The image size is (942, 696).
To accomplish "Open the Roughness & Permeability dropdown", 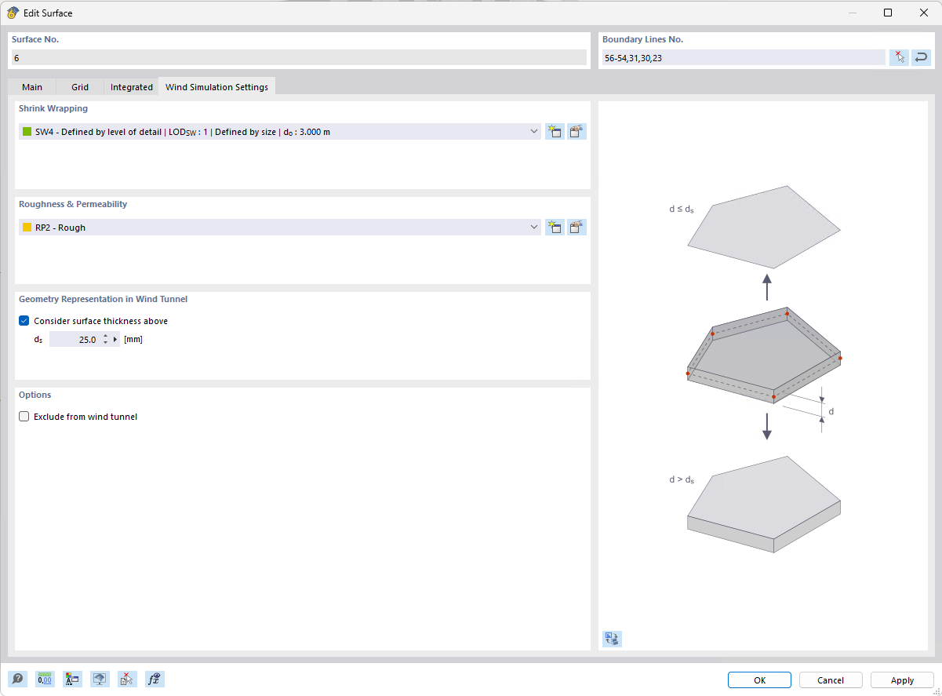I will (533, 227).
